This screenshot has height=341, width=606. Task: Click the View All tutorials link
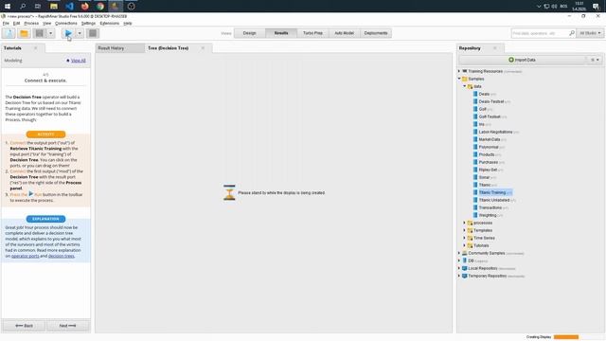[x=78, y=61]
